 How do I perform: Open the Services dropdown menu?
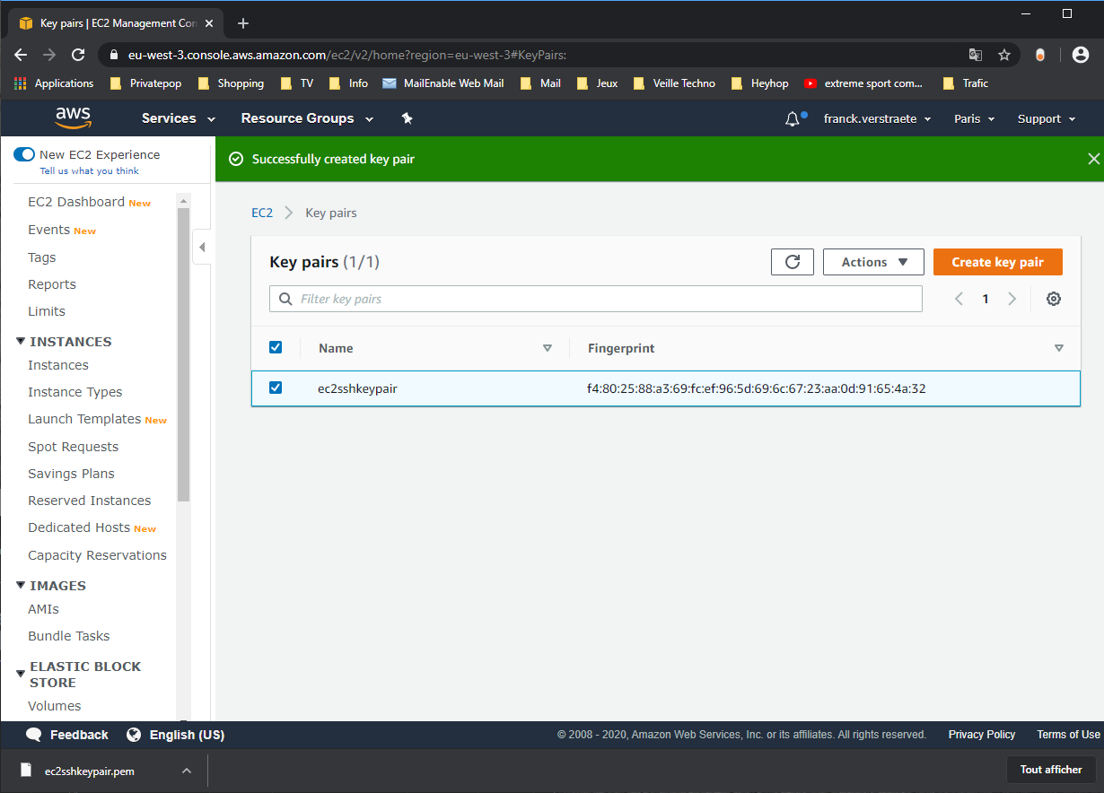(179, 118)
